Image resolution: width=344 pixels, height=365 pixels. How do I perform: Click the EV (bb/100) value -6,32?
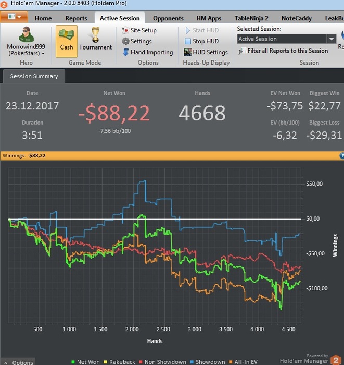tap(285, 135)
